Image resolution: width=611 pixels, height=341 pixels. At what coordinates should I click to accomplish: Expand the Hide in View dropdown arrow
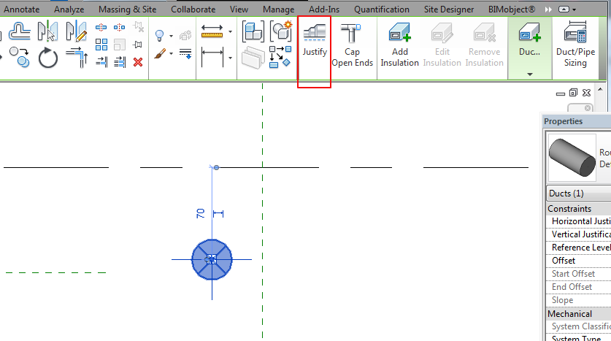171,36
